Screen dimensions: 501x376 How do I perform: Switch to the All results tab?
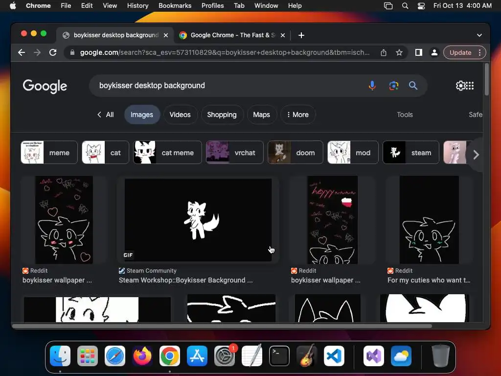coord(106,115)
